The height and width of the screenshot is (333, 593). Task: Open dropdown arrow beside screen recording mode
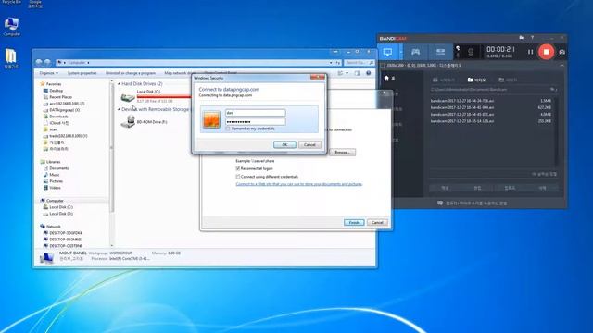(x=400, y=52)
